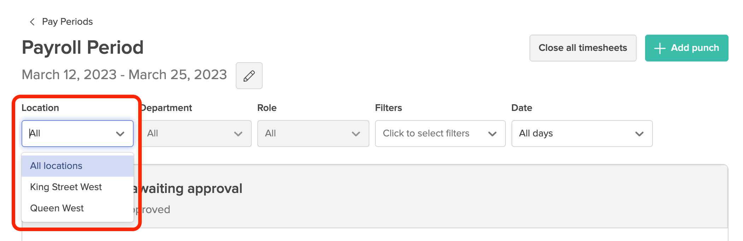Pick Queen West from location list
This screenshot has width=743, height=241.
[57, 208]
